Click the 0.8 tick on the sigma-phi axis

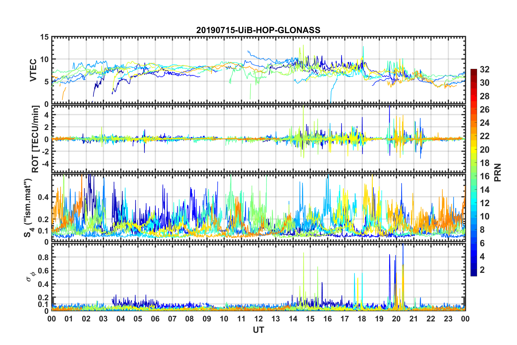(43, 257)
